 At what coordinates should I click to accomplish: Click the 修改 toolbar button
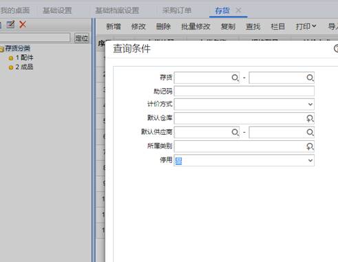tap(138, 27)
